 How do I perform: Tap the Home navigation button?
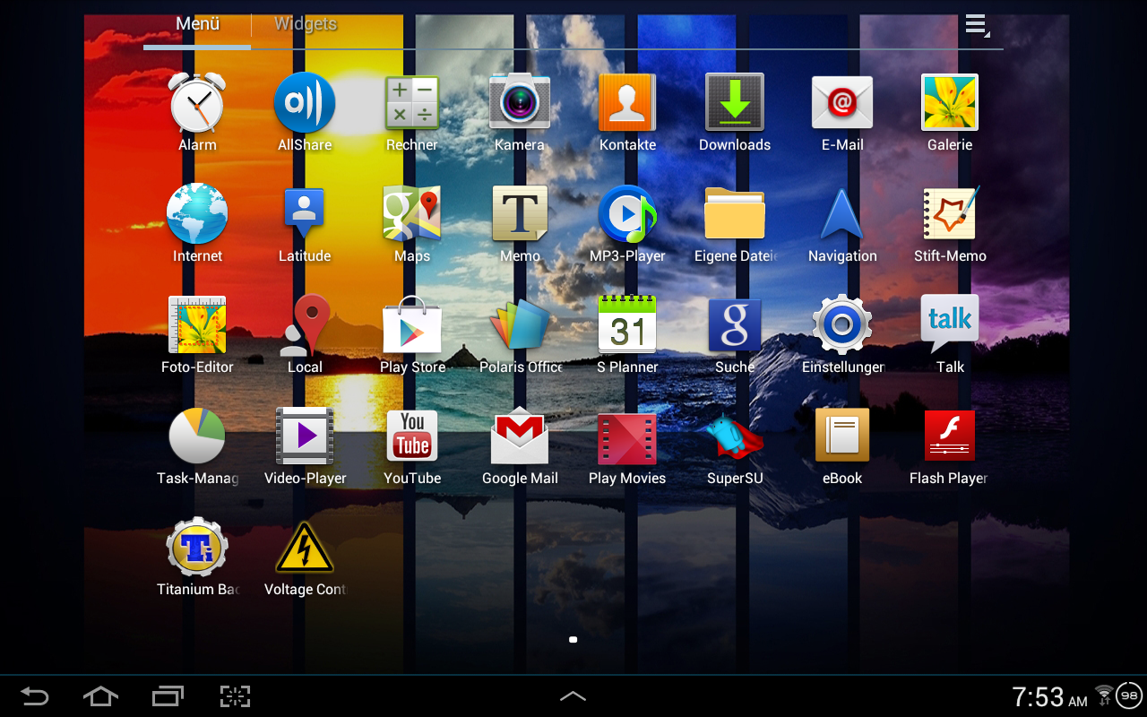[100, 696]
